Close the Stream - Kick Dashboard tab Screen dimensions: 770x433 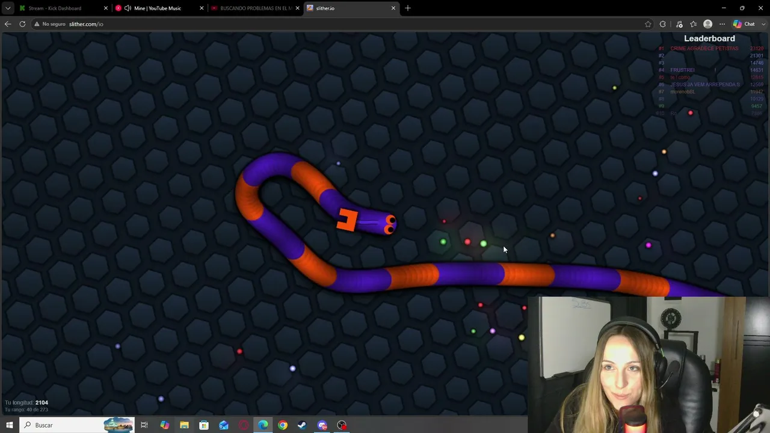point(105,8)
